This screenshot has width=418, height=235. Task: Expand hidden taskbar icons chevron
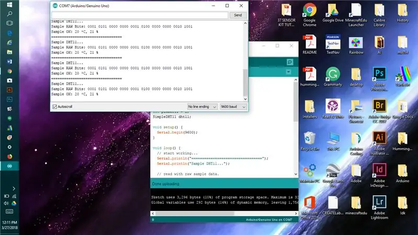point(14,189)
